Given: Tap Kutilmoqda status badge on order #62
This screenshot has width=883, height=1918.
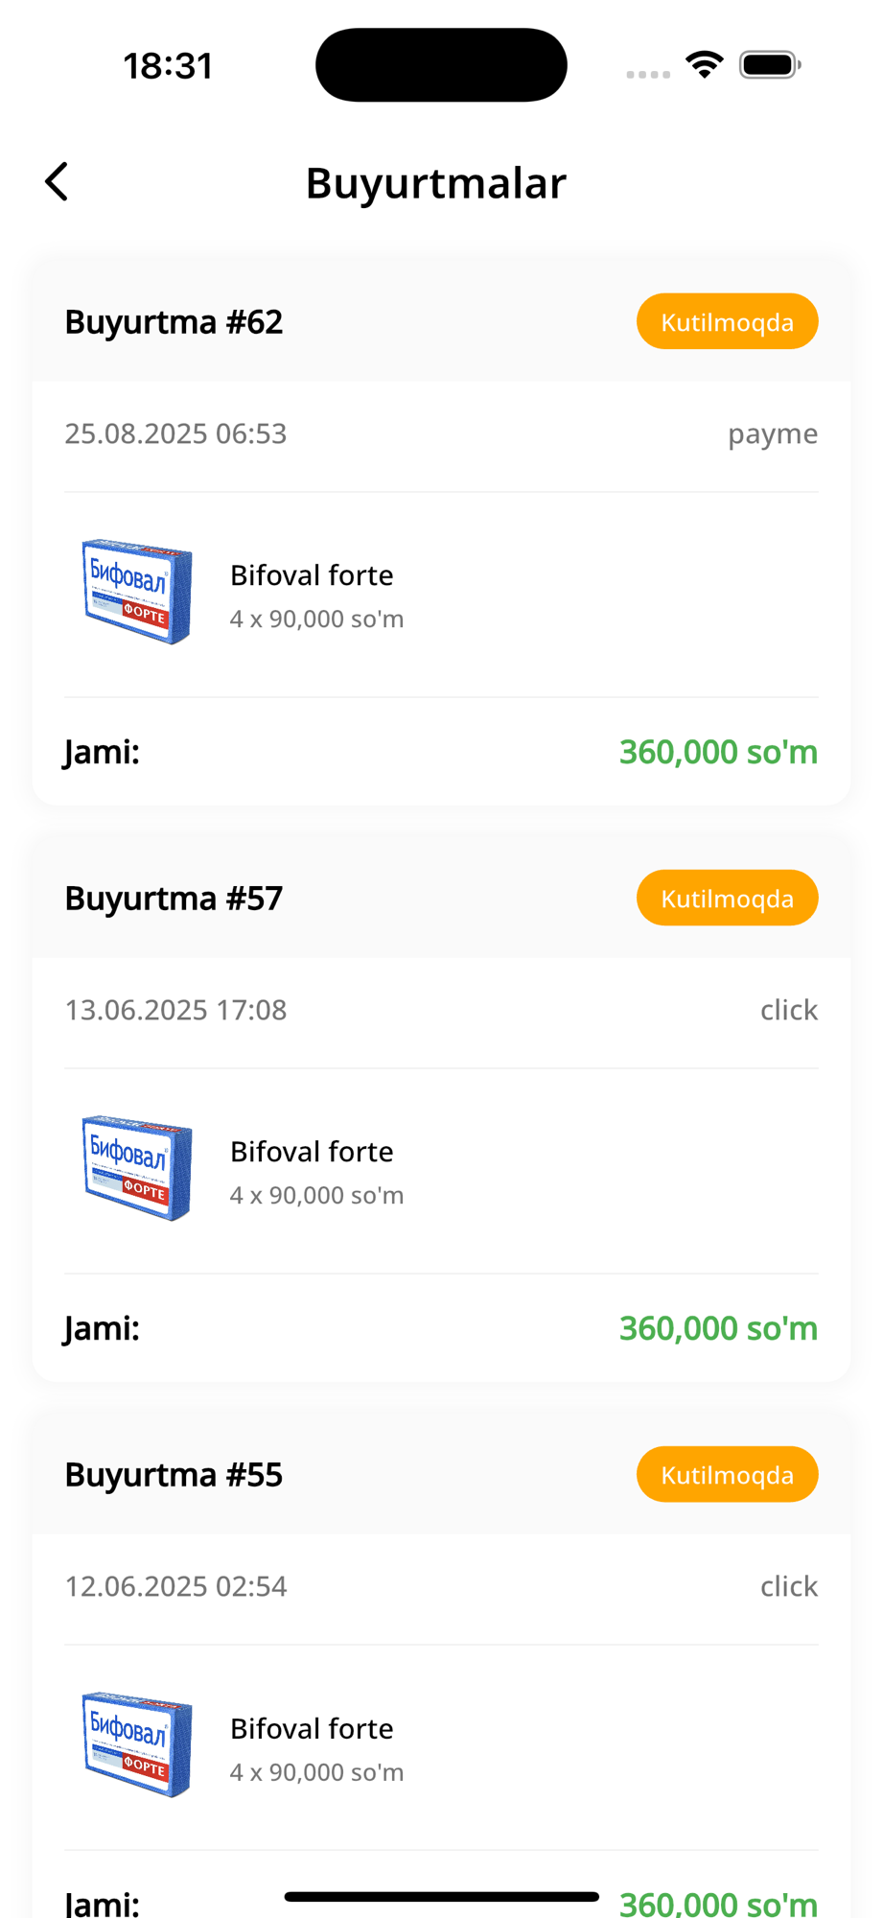Looking at the screenshot, I should tap(727, 321).
